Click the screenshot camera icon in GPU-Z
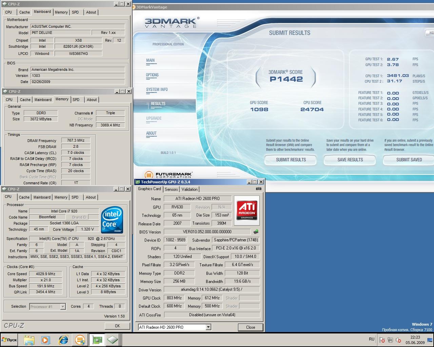Image resolution: width=434 pixels, height=347 pixels. point(259,189)
